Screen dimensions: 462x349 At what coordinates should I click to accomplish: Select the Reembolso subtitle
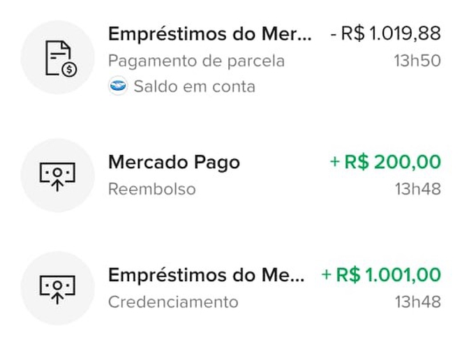click(151, 189)
